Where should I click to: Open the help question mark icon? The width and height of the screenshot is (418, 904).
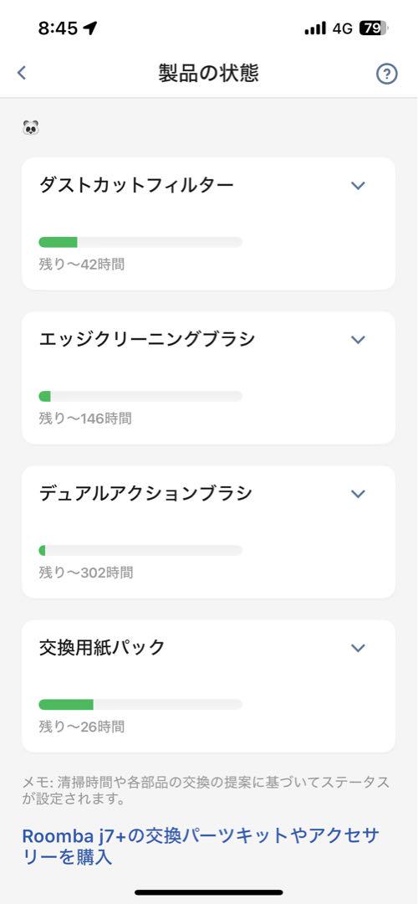coord(387,74)
